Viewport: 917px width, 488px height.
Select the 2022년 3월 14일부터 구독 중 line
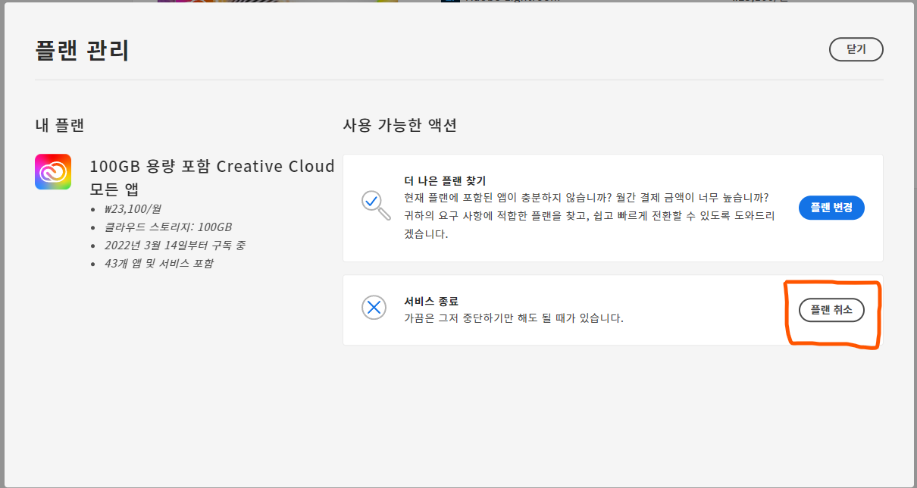click(x=174, y=245)
